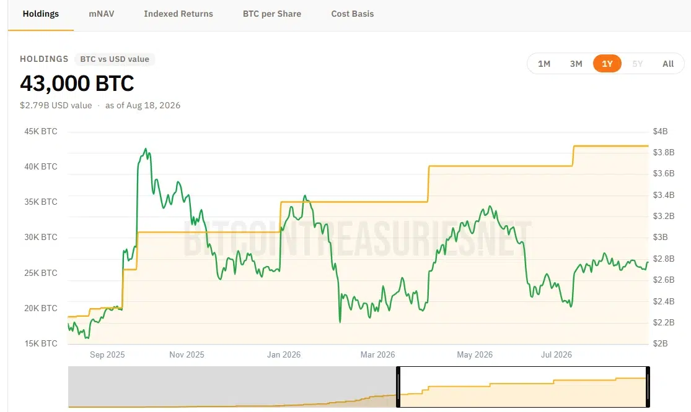Select the 3M time range
This screenshot has width=691, height=412.
click(x=576, y=64)
